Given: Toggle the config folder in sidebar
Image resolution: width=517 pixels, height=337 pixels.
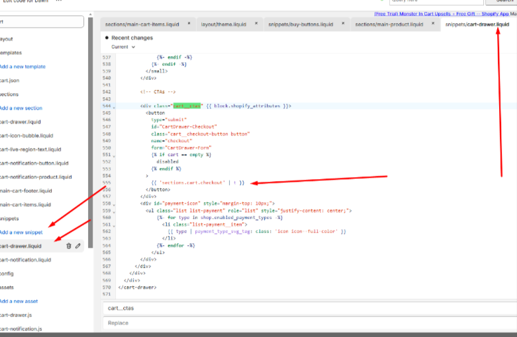Looking at the screenshot, I should [7, 274].
